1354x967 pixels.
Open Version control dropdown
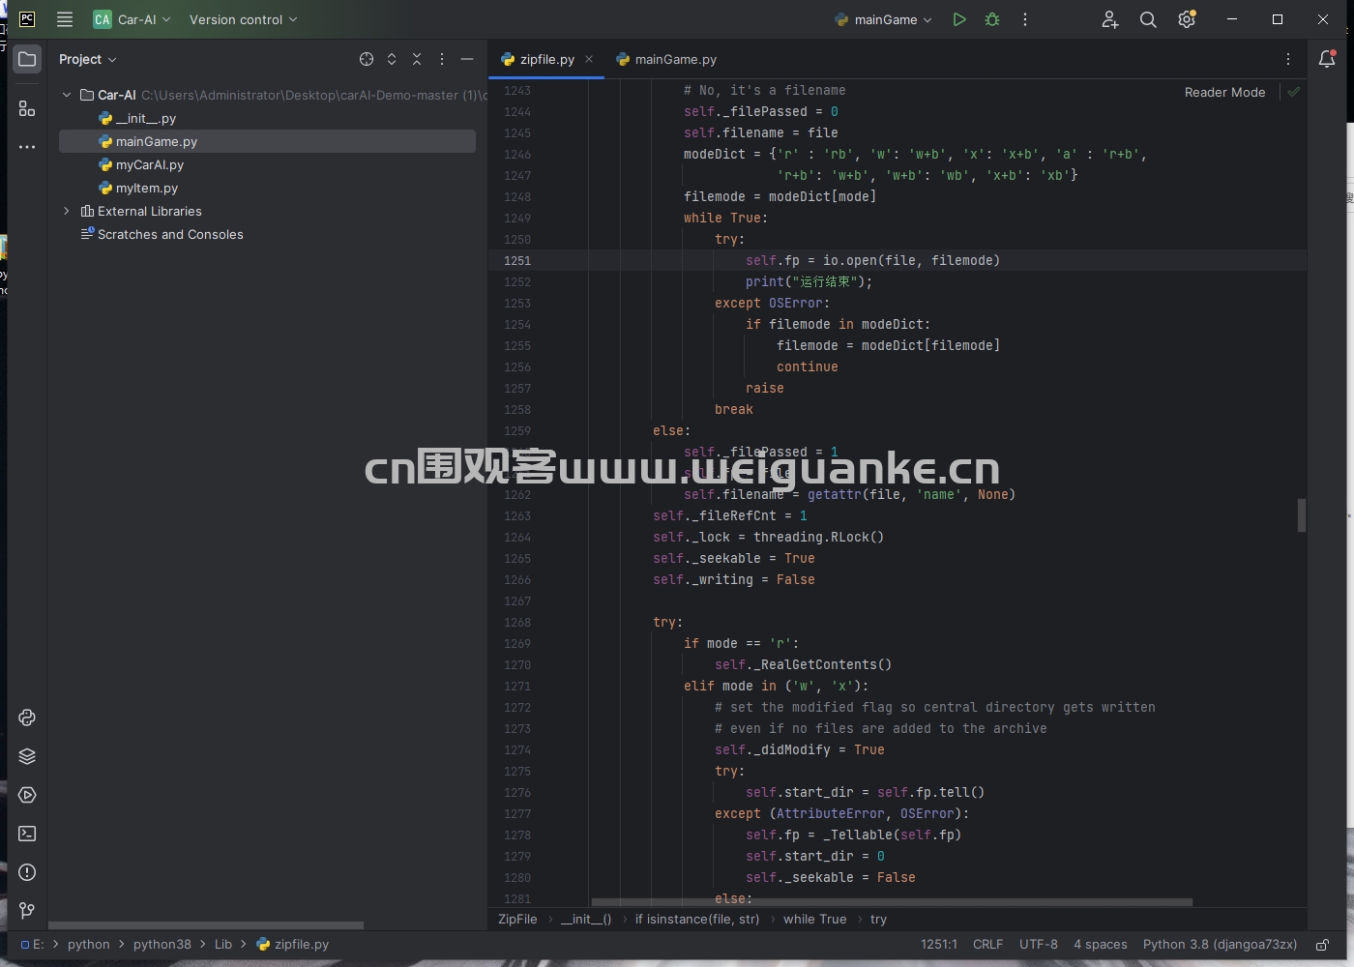[244, 19]
